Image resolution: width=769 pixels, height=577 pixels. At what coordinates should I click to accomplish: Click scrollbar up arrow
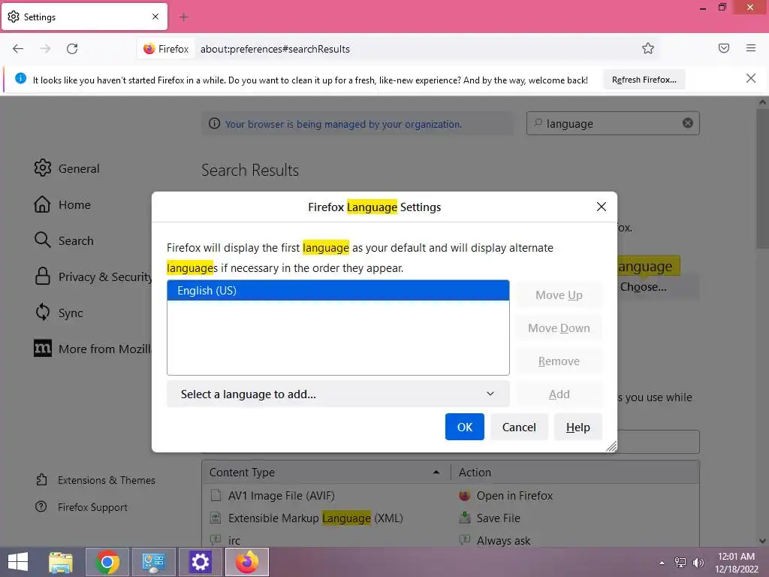coord(762,102)
